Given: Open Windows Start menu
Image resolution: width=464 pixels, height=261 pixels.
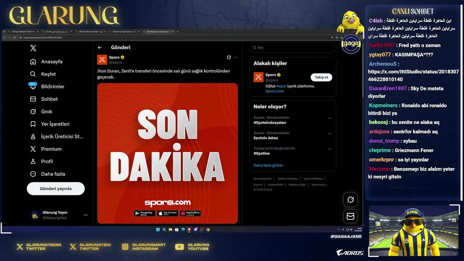Looking at the screenshot, I should 158,229.
